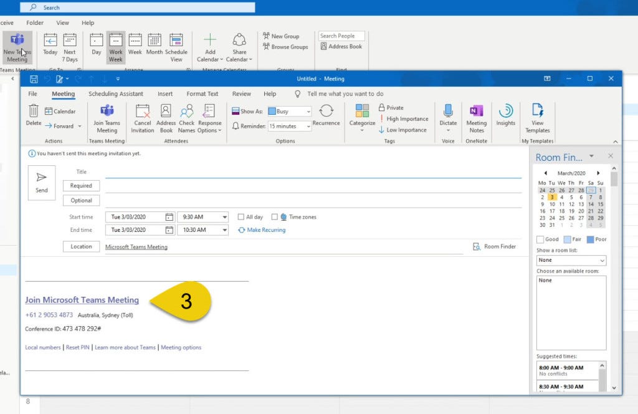Image resolution: width=638 pixels, height=414 pixels.
Task: Open the Format Text tab
Action: click(x=202, y=94)
